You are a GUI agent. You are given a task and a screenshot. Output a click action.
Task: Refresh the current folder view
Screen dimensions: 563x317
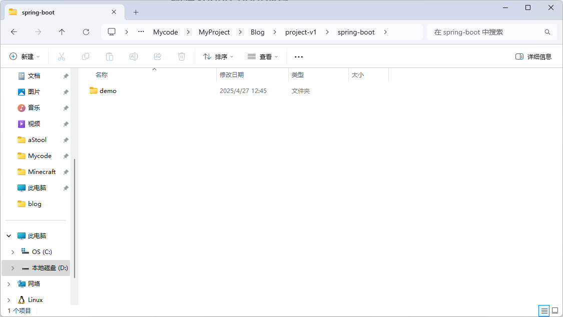(86, 32)
